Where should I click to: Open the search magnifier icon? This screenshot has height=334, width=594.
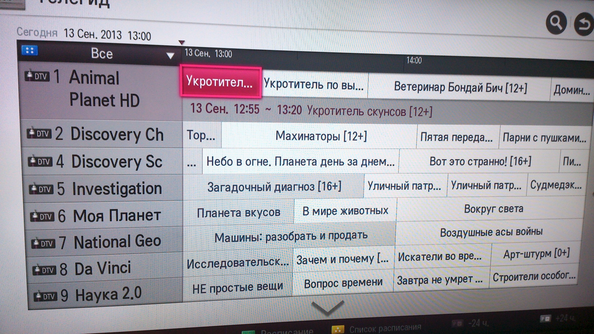(x=556, y=23)
